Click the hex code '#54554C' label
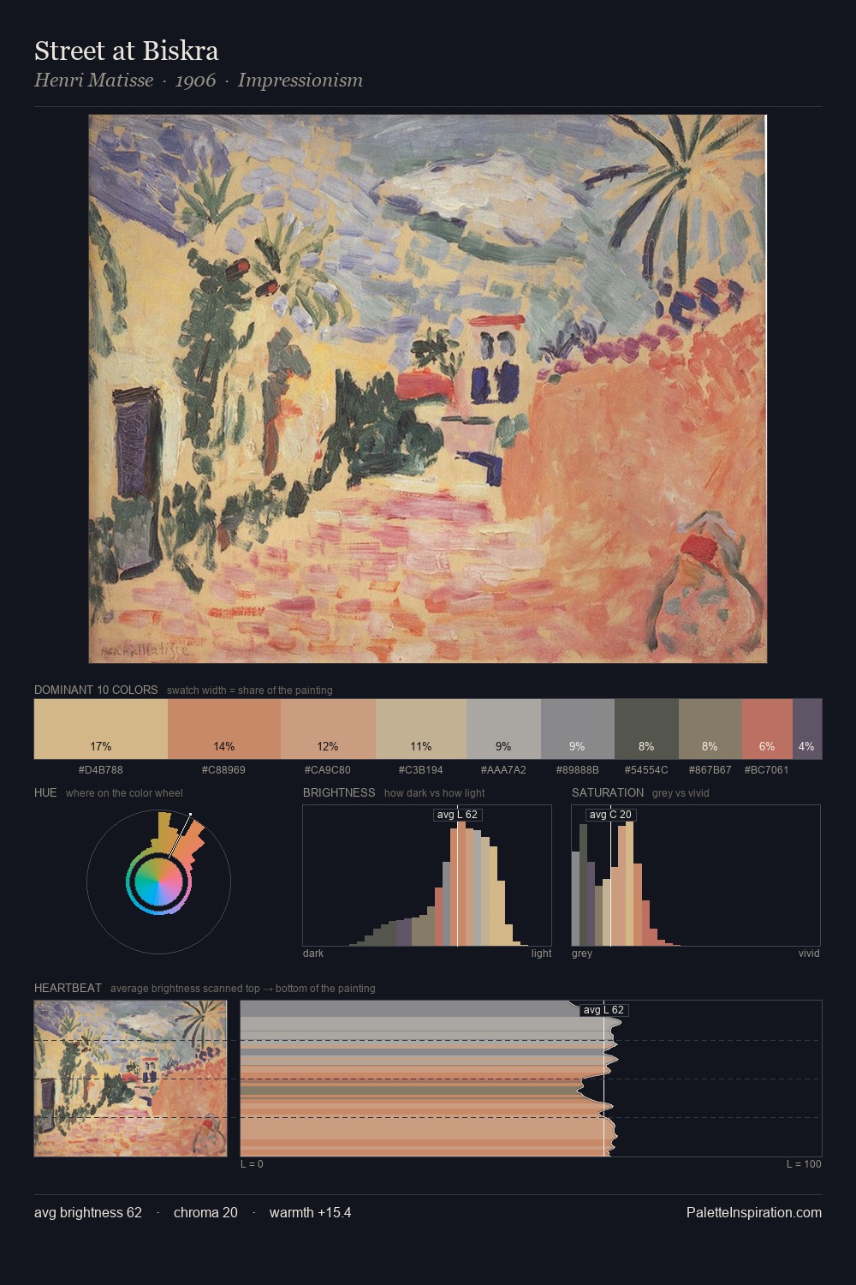 coord(646,769)
